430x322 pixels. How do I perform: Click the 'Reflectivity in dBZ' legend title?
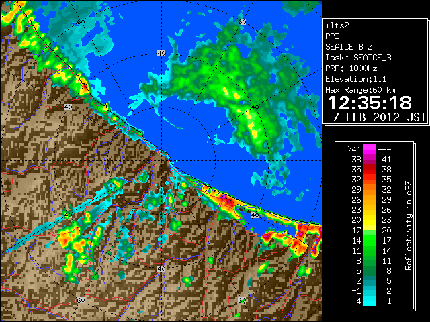pyautogui.click(x=408, y=225)
